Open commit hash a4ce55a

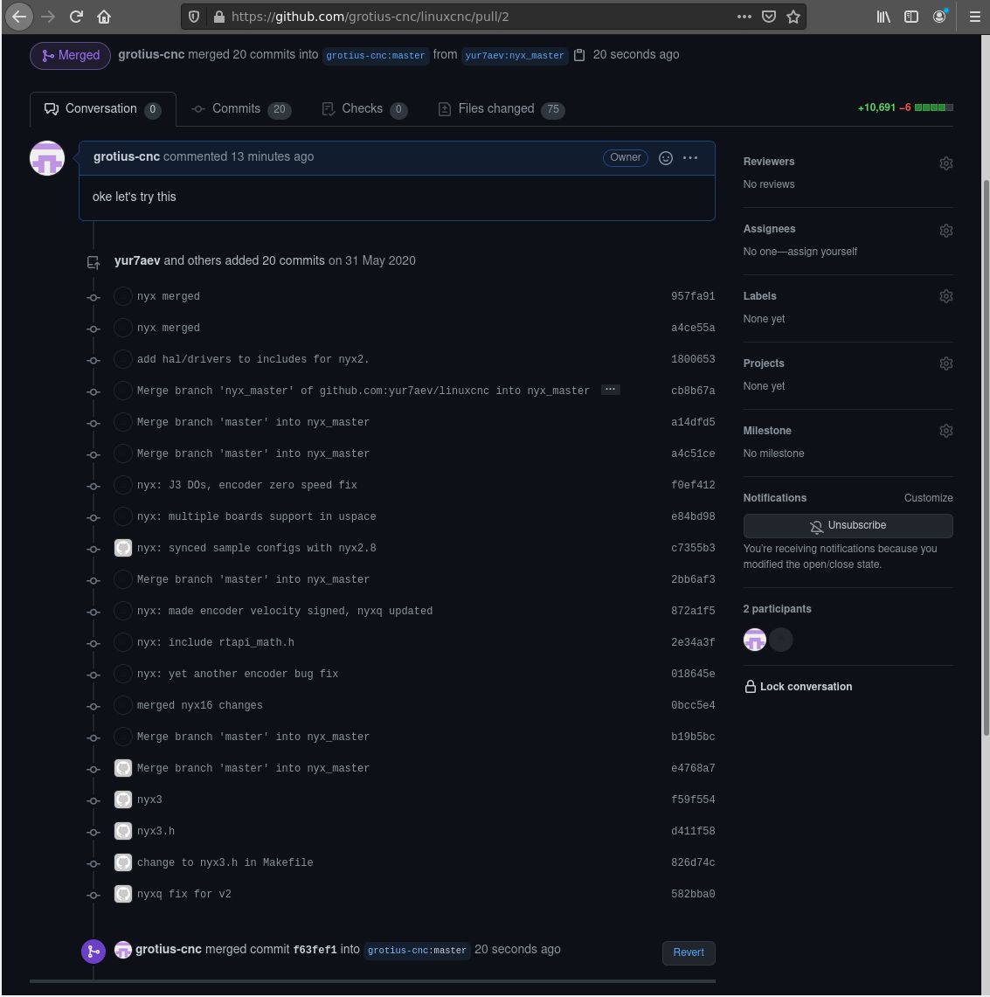693,328
